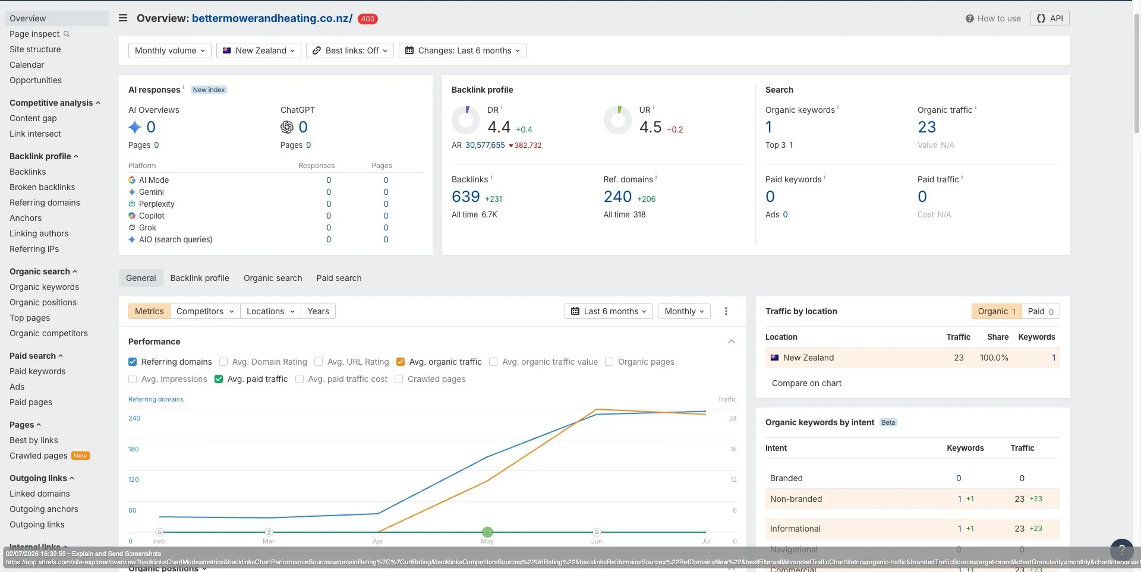Click the info icon beside Ref. domains

[656, 178]
